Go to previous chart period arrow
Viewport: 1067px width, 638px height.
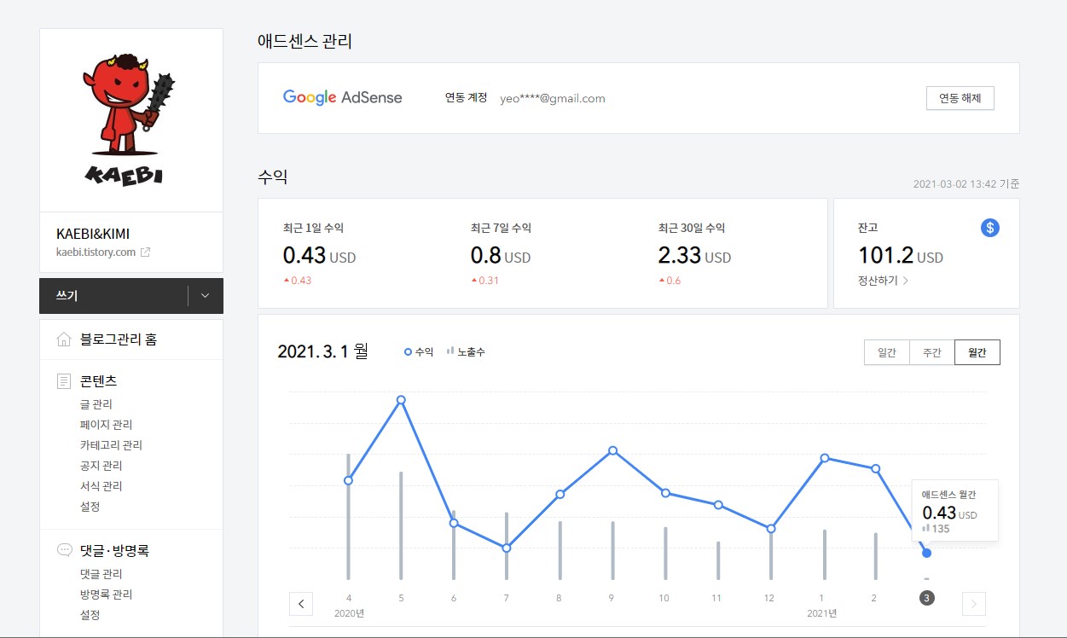[x=301, y=604]
